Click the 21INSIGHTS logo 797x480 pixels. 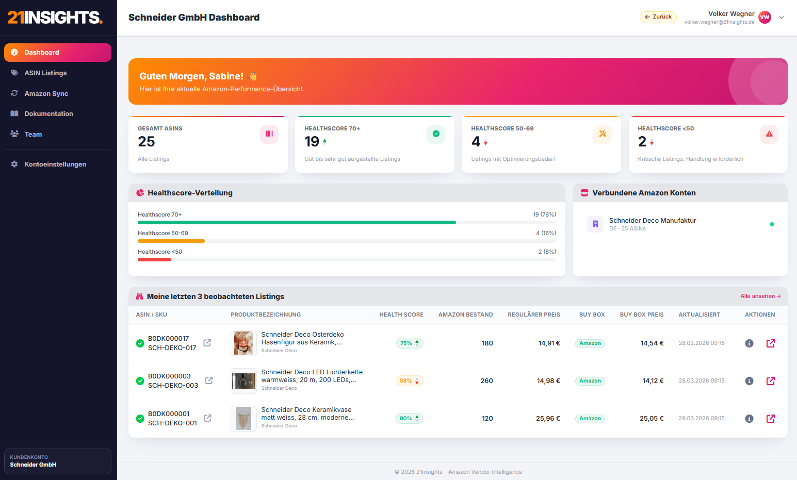click(x=55, y=18)
